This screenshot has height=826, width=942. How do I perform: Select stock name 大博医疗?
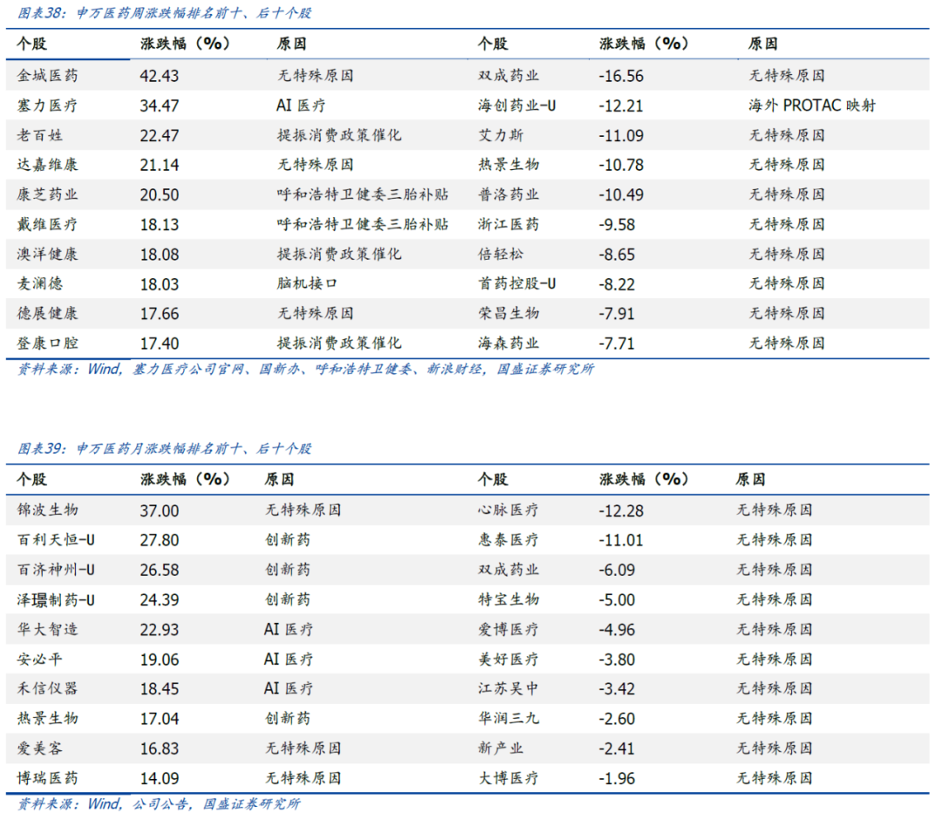click(509, 779)
